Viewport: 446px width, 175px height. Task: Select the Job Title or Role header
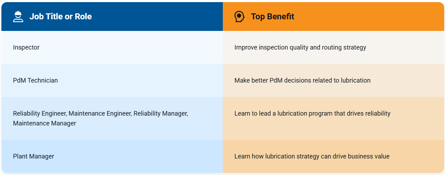pyautogui.click(x=60, y=17)
